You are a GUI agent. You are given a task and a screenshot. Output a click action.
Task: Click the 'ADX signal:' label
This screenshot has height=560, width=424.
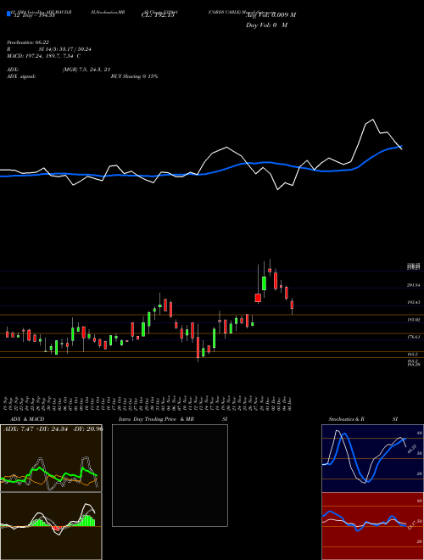coord(21,76)
